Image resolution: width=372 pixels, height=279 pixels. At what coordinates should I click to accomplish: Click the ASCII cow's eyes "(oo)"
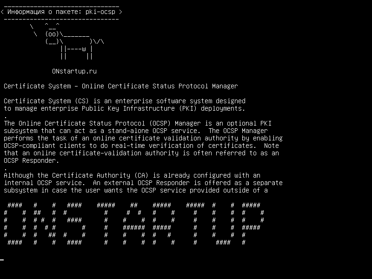click(52, 34)
